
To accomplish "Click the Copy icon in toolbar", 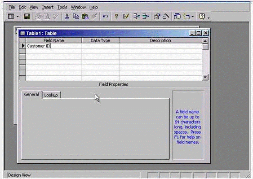I will 76,17.
